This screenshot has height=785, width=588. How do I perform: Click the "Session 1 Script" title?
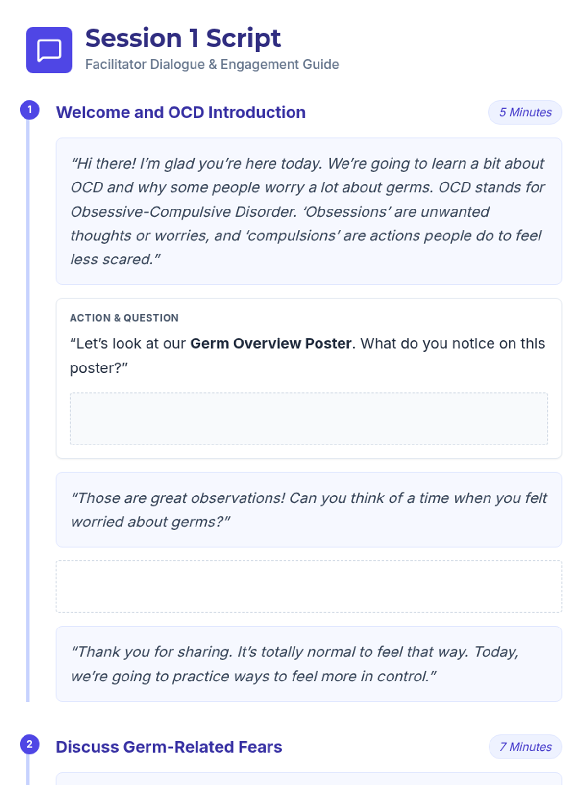pyautogui.click(x=183, y=38)
